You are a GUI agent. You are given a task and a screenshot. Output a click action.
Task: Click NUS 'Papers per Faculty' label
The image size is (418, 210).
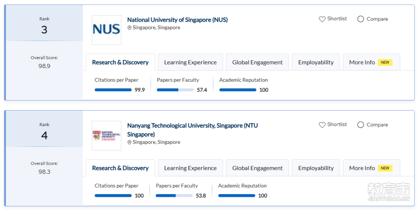178,80
